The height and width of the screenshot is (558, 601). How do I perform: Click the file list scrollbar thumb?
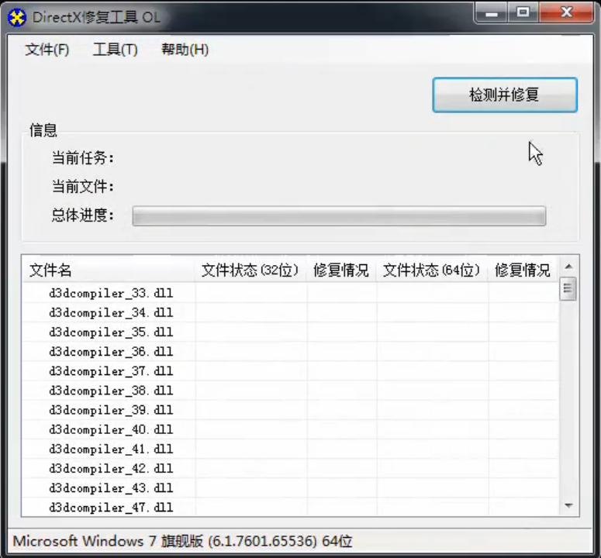[x=568, y=290]
